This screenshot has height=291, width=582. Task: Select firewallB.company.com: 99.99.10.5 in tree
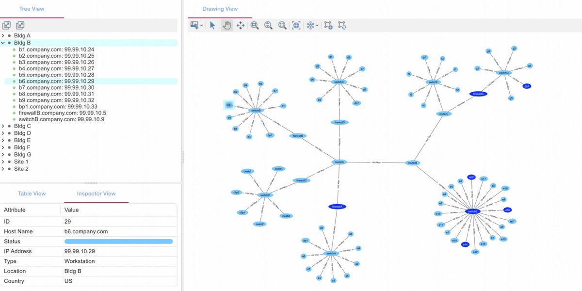62,113
